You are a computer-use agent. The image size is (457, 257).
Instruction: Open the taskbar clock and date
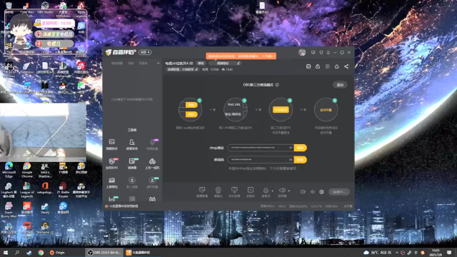(x=436, y=253)
